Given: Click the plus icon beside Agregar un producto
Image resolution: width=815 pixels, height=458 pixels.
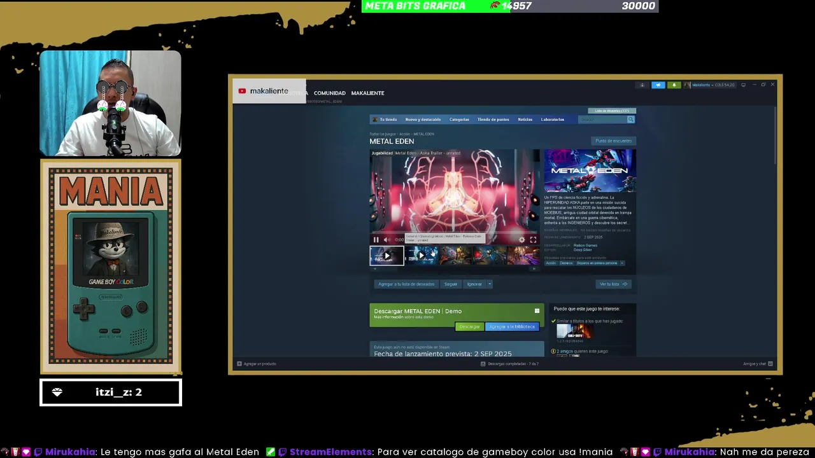Looking at the screenshot, I should pos(239,364).
